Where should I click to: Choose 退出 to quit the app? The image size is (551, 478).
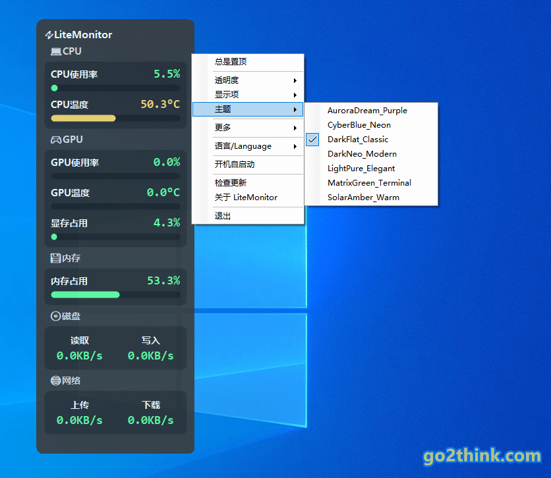point(248,216)
